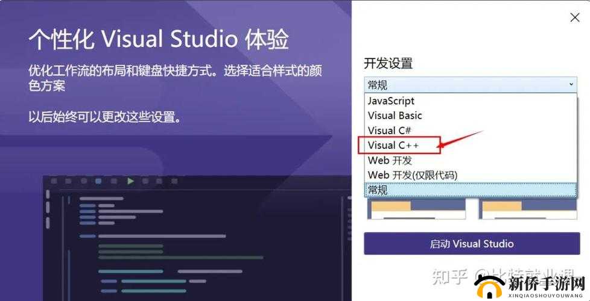Viewport: 590px width, 301px height.
Task: Select JavaScript from the development settings list
Action: 391,101
